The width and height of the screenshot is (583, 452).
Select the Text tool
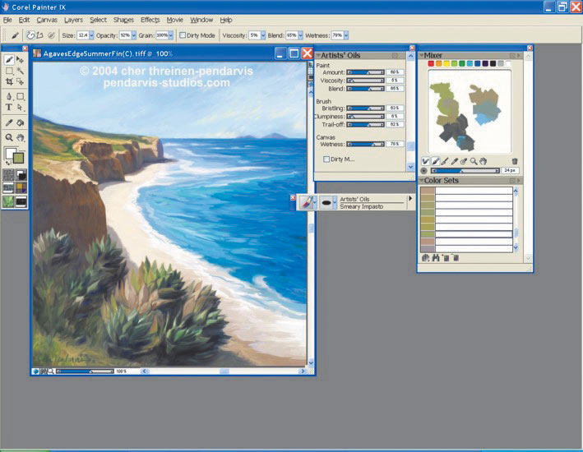click(9, 108)
